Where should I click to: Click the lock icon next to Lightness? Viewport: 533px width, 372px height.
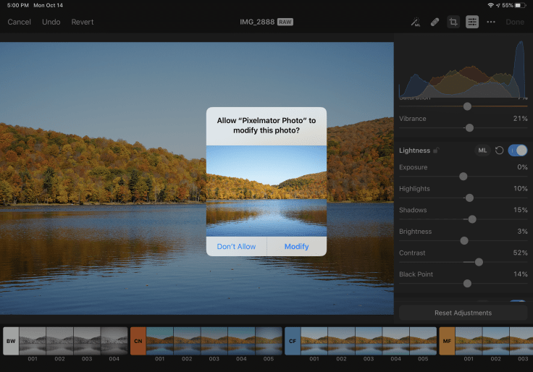coord(436,150)
